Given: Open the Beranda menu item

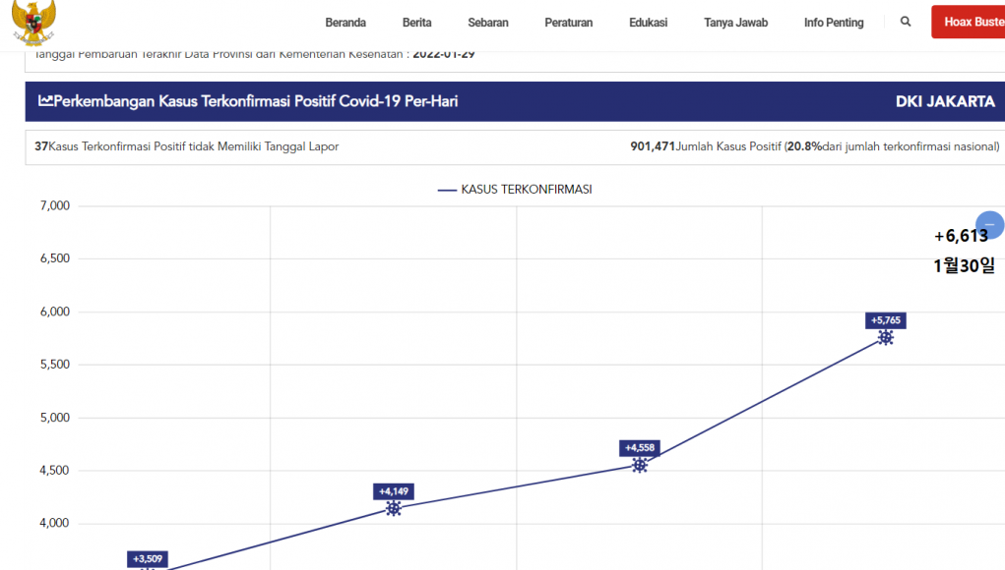Looking at the screenshot, I should pyautogui.click(x=345, y=23).
